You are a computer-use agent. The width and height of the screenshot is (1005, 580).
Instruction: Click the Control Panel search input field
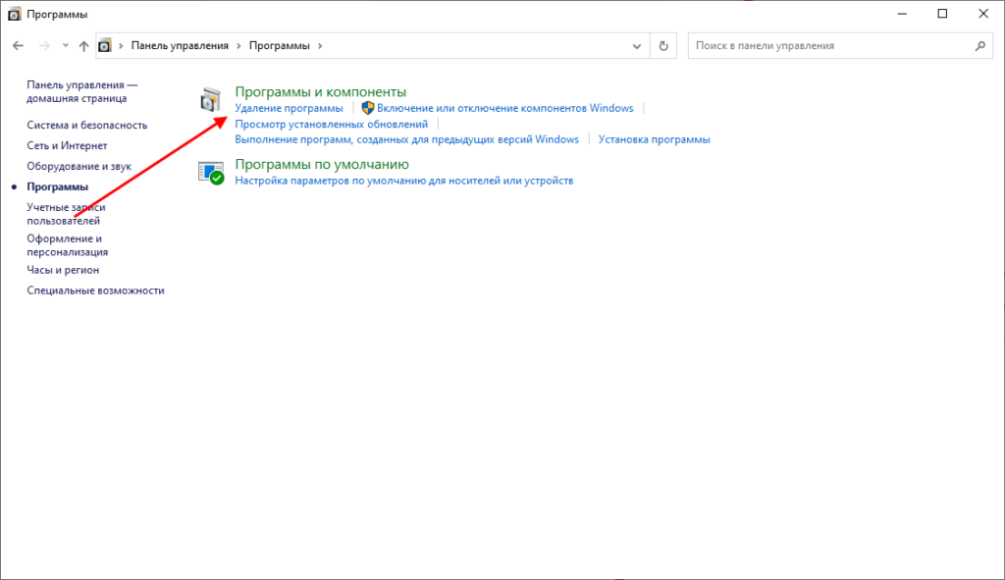829,46
